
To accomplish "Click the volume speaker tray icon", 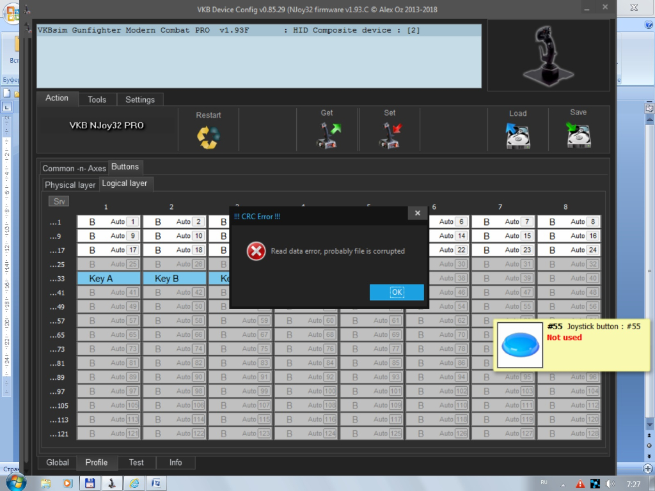I will pyautogui.click(x=610, y=483).
